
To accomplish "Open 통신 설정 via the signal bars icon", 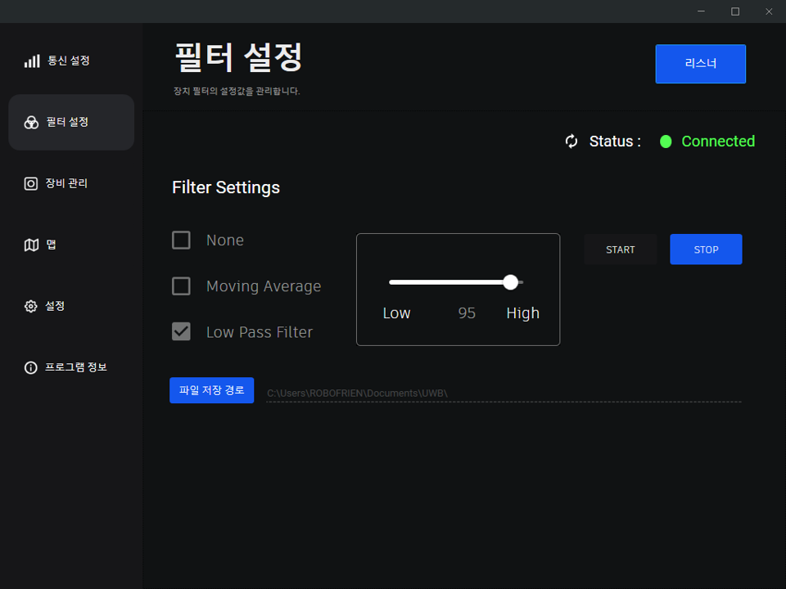I will [x=30, y=60].
